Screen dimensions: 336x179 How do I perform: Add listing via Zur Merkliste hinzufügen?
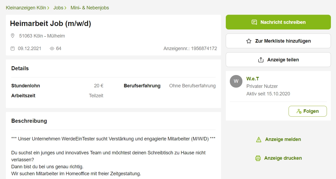pyautogui.click(x=278, y=41)
